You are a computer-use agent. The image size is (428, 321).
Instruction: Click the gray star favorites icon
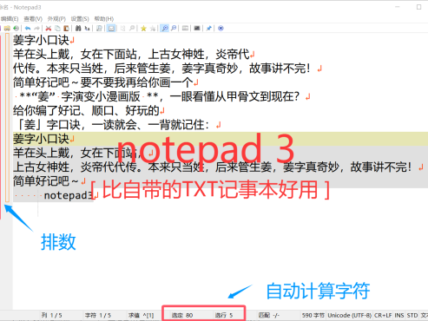(153, 29)
